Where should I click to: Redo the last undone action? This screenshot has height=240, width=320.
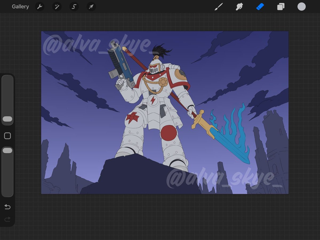click(x=7, y=219)
